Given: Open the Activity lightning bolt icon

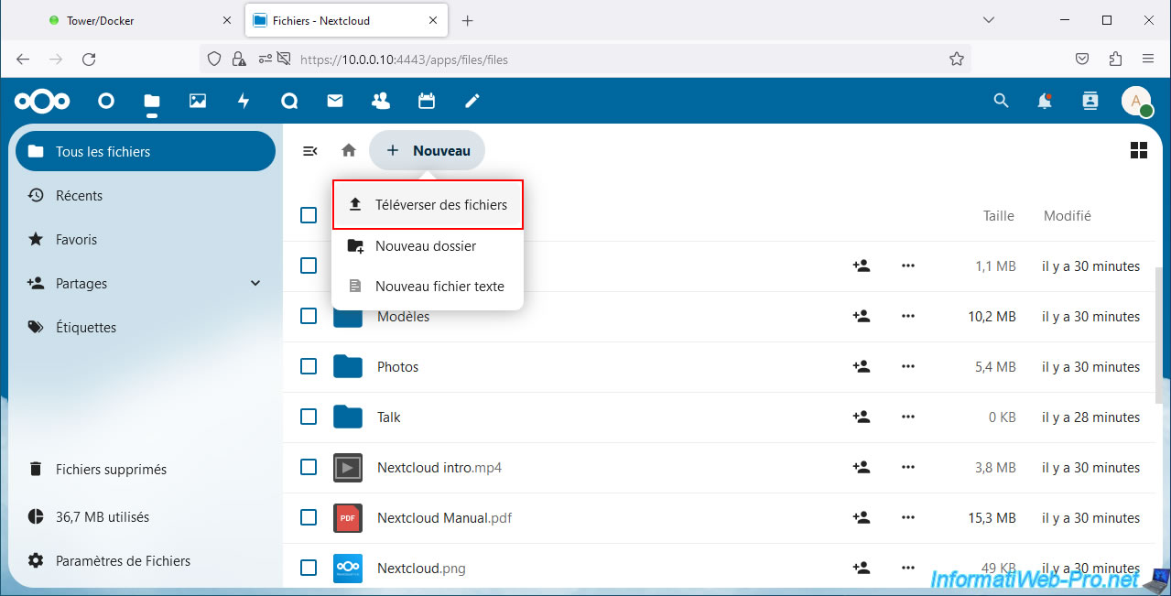Looking at the screenshot, I should pyautogui.click(x=244, y=101).
